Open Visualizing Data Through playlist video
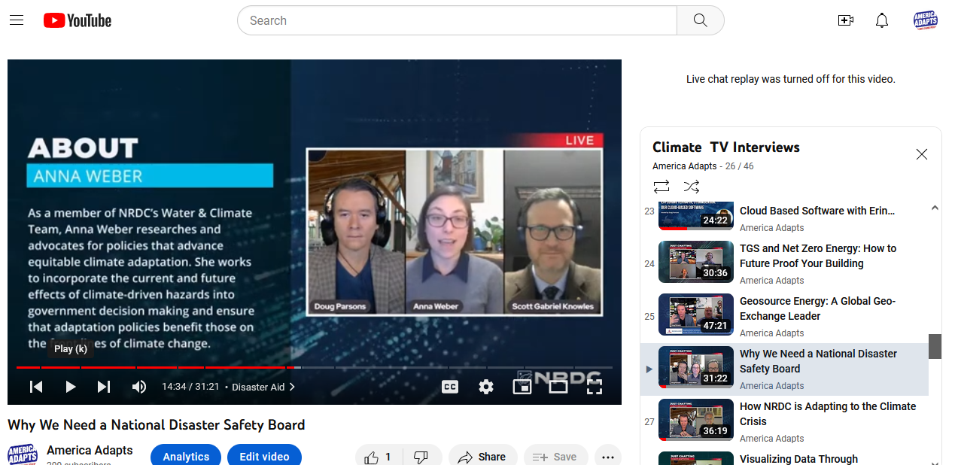Viewport: 958px width, 465px height. click(783, 457)
